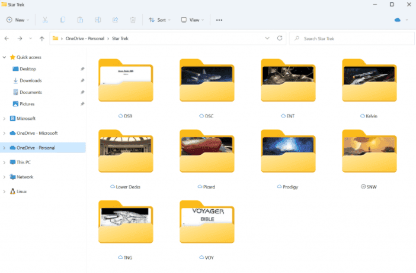Click the Lower Decks folder name label
The height and width of the screenshot is (273, 416).
pyautogui.click(x=128, y=187)
